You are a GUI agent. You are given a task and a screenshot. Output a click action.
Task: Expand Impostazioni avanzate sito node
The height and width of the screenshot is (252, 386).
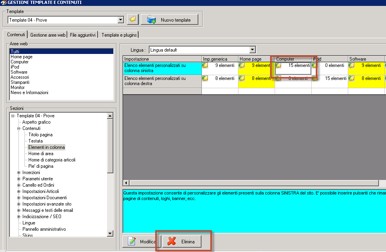[x=19, y=204]
